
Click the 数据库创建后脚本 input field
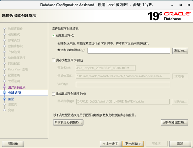coord(129,51)
